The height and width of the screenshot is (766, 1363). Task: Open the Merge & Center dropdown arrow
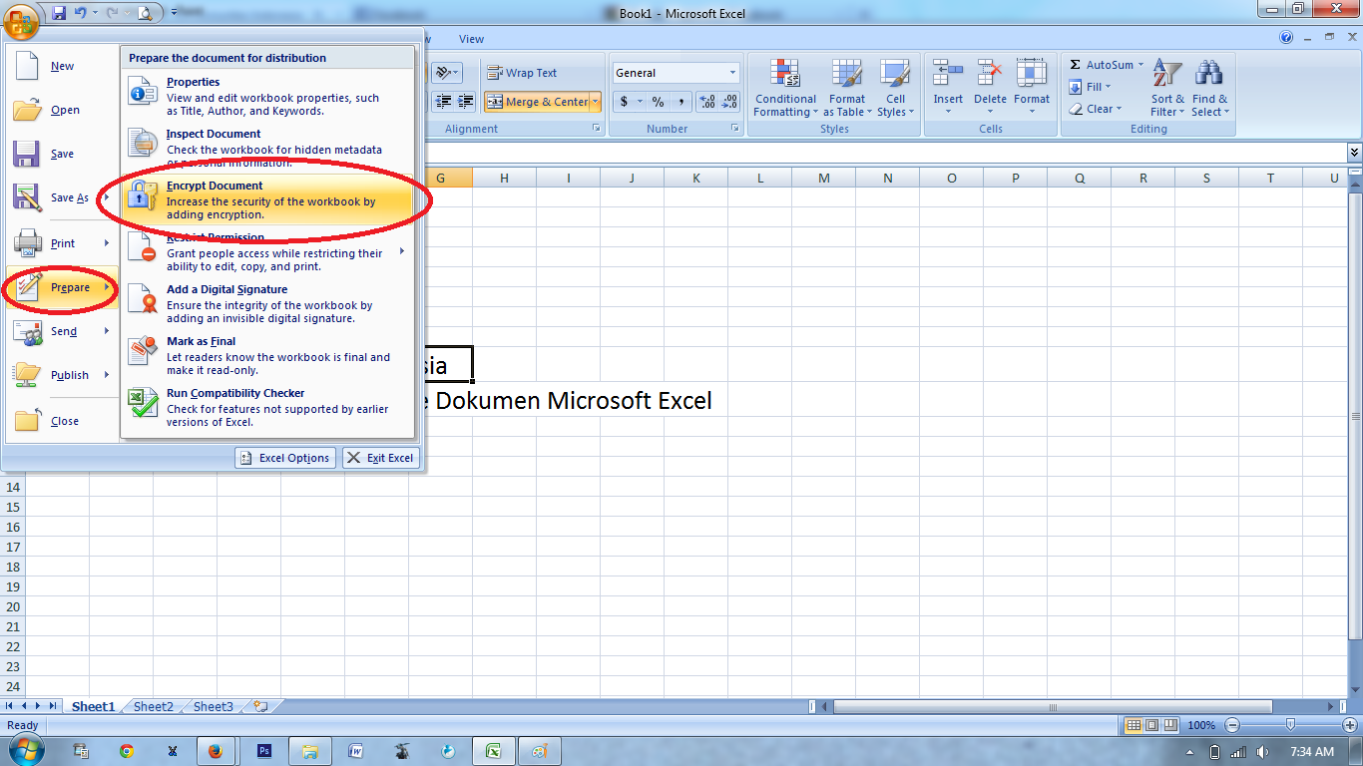coord(596,102)
